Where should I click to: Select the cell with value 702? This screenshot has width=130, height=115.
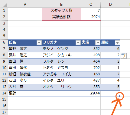tap(91, 68)
